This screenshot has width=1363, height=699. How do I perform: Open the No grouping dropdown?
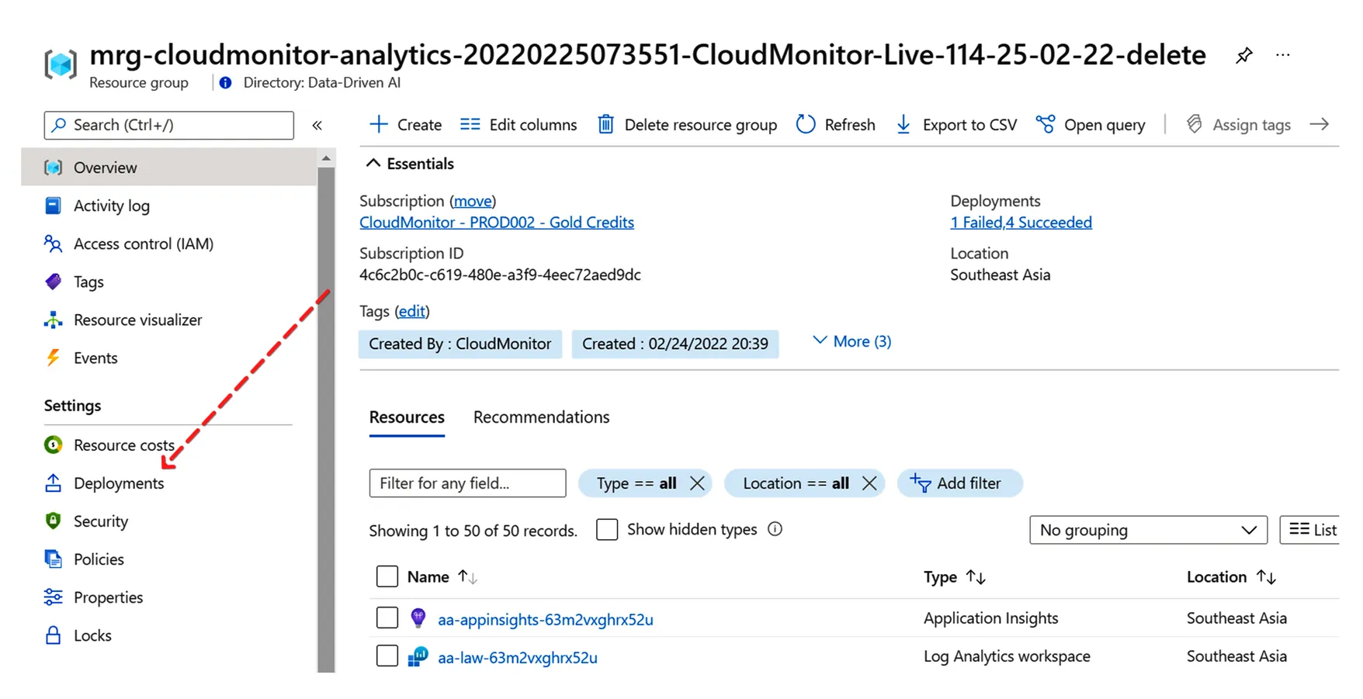(1148, 530)
